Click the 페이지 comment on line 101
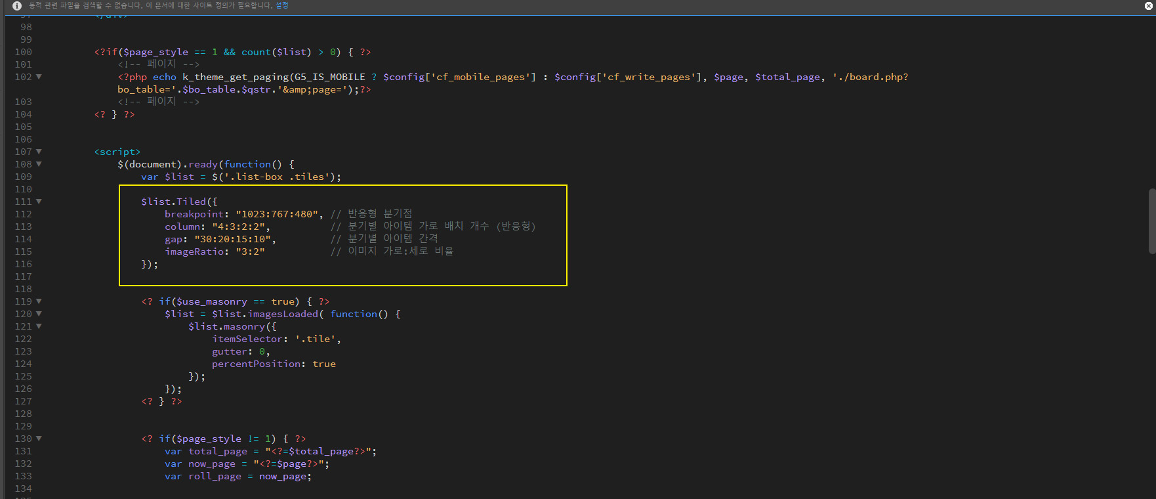The width and height of the screenshot is (1156, 499). (158, 64)
